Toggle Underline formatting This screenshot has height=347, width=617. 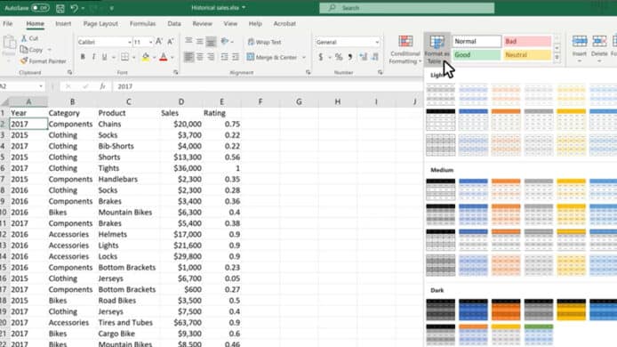tap(104, 57)
